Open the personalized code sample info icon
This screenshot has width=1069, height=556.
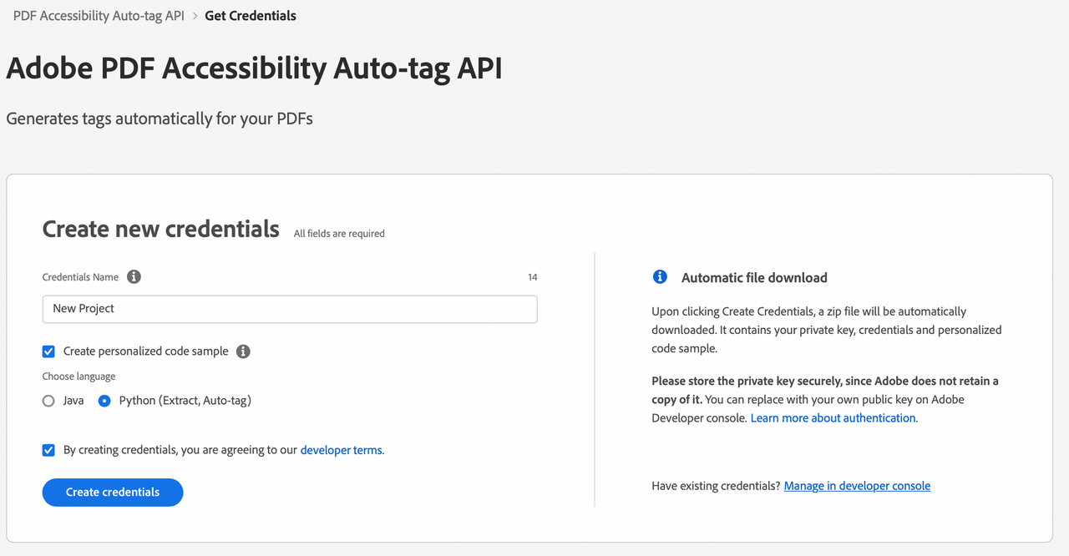coord(243,351)
